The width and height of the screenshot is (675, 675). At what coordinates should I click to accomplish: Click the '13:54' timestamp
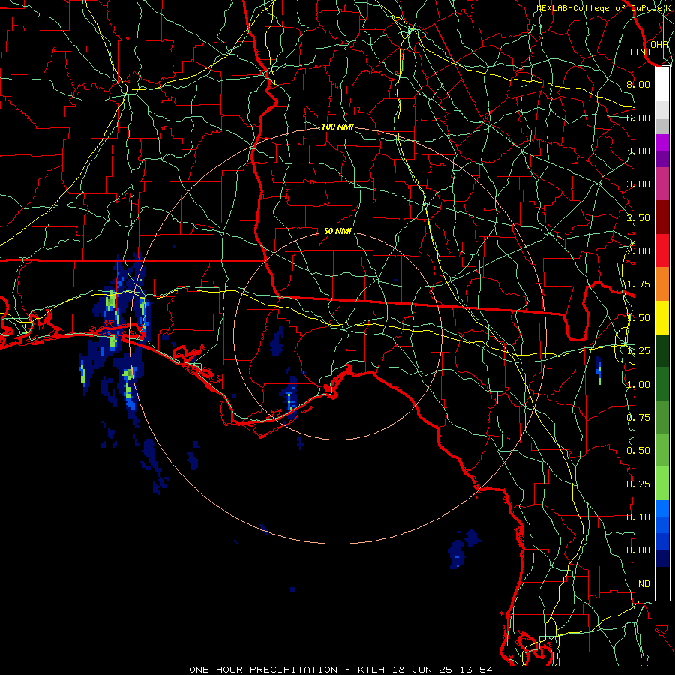point(476,670)
